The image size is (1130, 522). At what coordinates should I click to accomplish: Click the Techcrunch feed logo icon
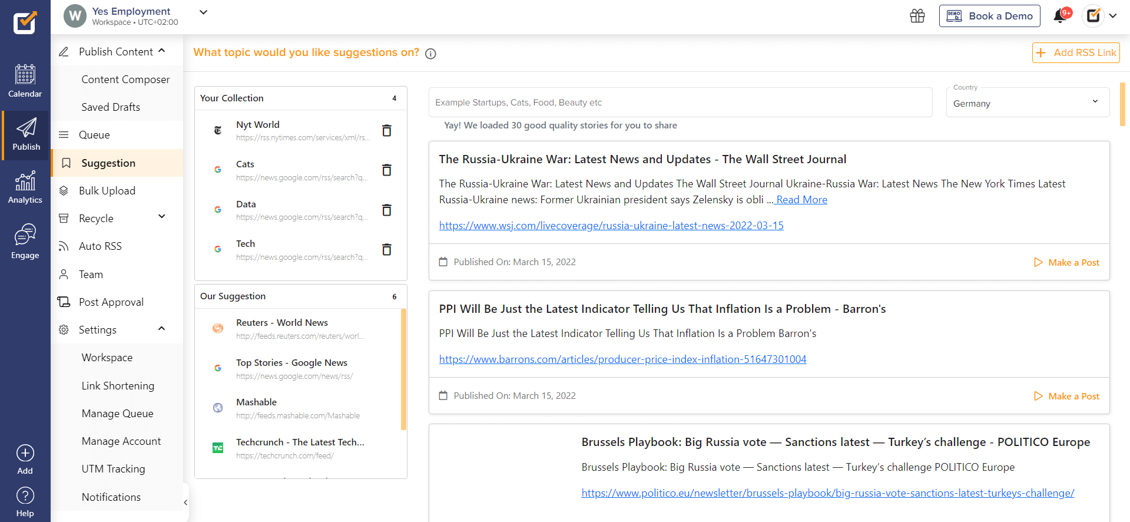(x=218, y=448)
